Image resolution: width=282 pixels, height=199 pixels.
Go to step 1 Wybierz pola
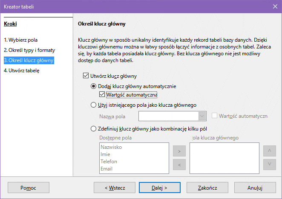pos(20,40)
